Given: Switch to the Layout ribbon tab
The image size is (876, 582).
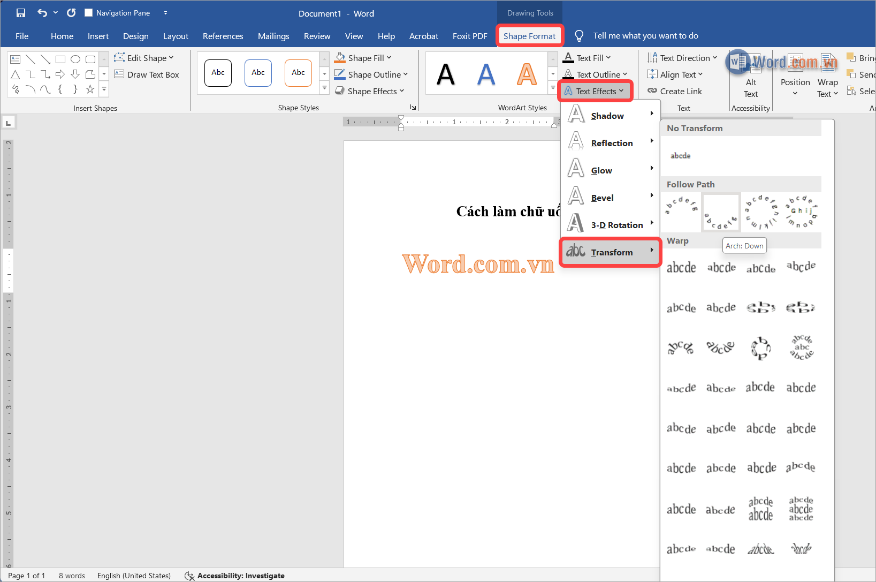Looking at the screenshot, I should [x=176, y=36].
